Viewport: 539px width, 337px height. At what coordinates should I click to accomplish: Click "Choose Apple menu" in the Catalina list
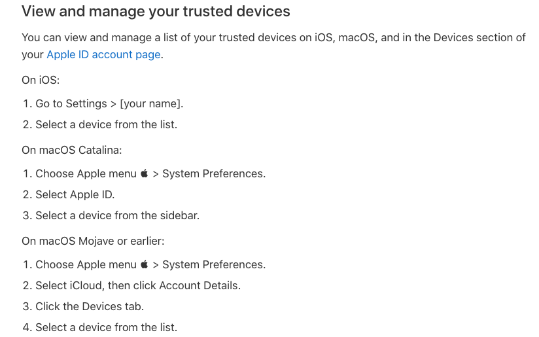point(86,173)
